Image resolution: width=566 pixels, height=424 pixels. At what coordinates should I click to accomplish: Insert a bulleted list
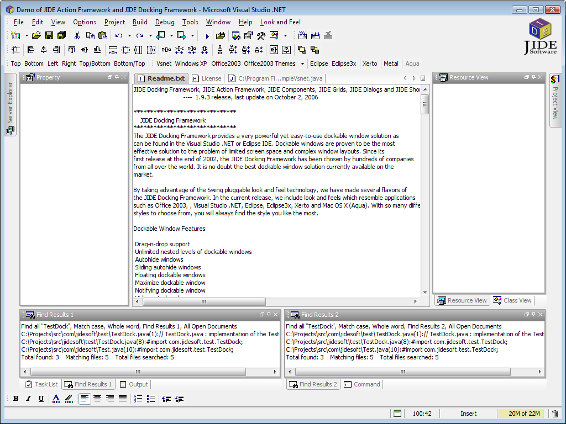point(151,399)
